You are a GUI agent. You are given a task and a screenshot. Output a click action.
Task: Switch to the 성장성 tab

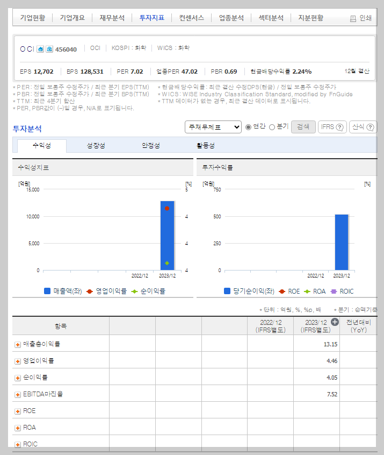[x=96, y=145]
